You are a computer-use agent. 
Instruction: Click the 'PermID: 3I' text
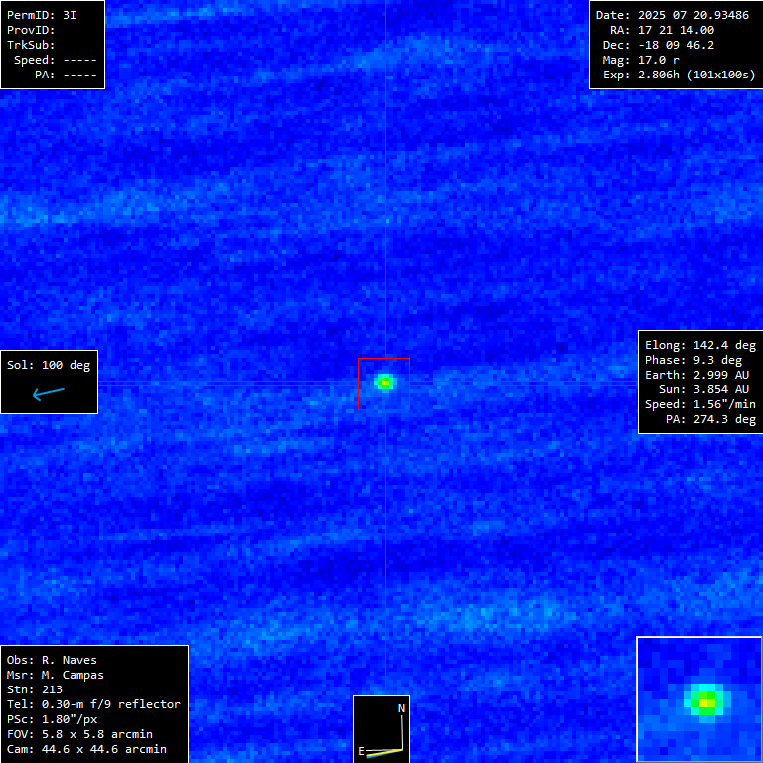pyautogui.click(x=42, y=15)
